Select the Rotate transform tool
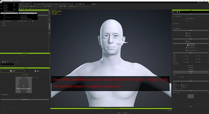The image size is (209, 114). point(37,4)
